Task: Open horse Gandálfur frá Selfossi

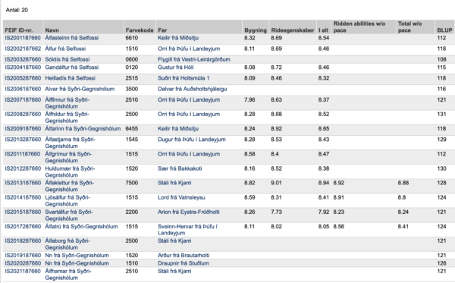Action: [x=72, y=68]
